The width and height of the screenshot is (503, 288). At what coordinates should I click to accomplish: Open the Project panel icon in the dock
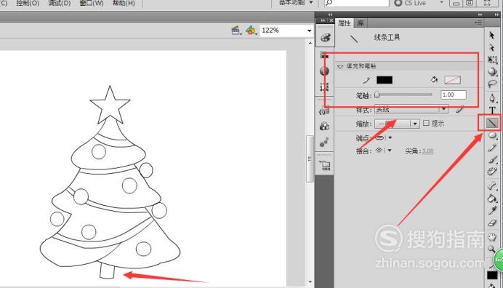pyautogui.click(x=325, y=165)
